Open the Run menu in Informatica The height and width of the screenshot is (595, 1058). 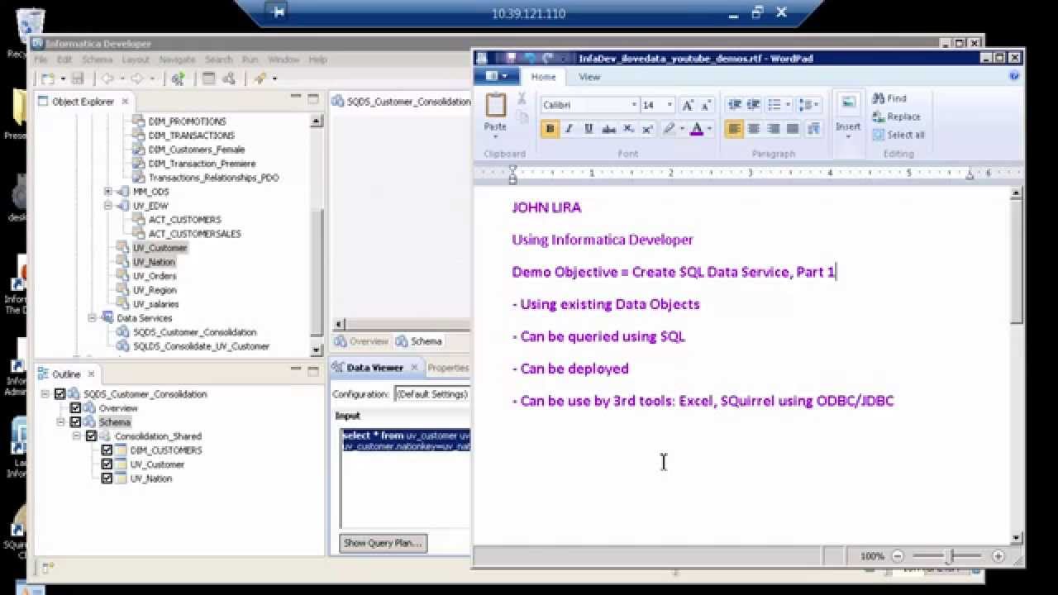250,59
